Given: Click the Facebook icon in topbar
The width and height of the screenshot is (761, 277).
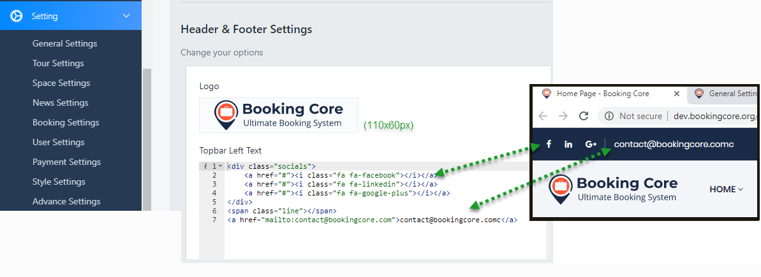Looking at the screenshot, I should 549,145.
